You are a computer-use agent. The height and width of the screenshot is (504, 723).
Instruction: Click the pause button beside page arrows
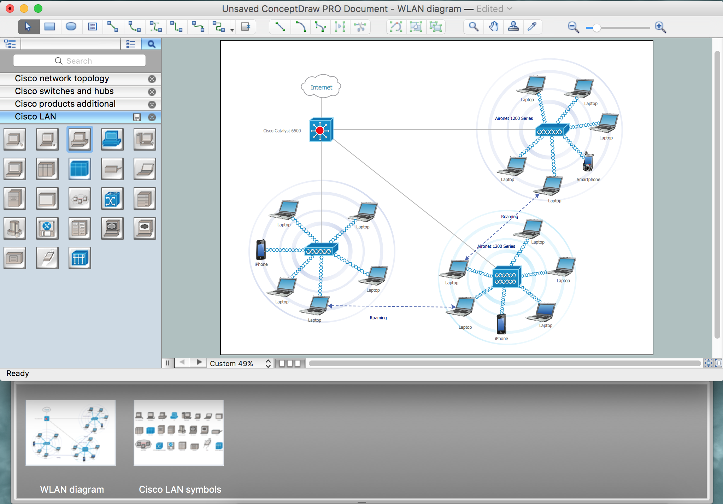(167, 363)
